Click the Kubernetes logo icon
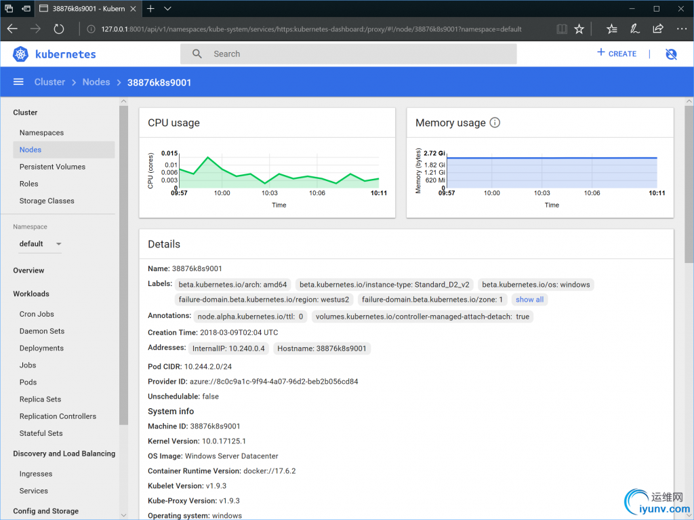 (20, 54)
